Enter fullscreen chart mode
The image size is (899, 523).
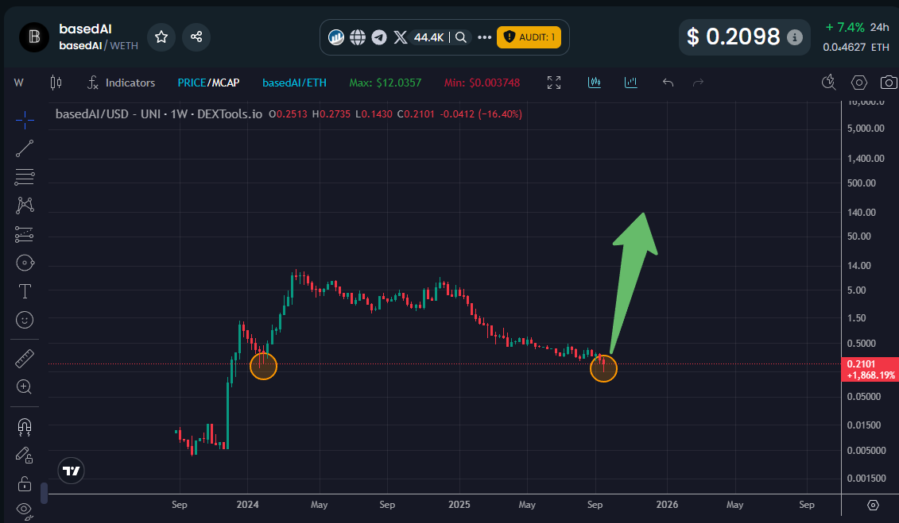[x=554, y=83]
